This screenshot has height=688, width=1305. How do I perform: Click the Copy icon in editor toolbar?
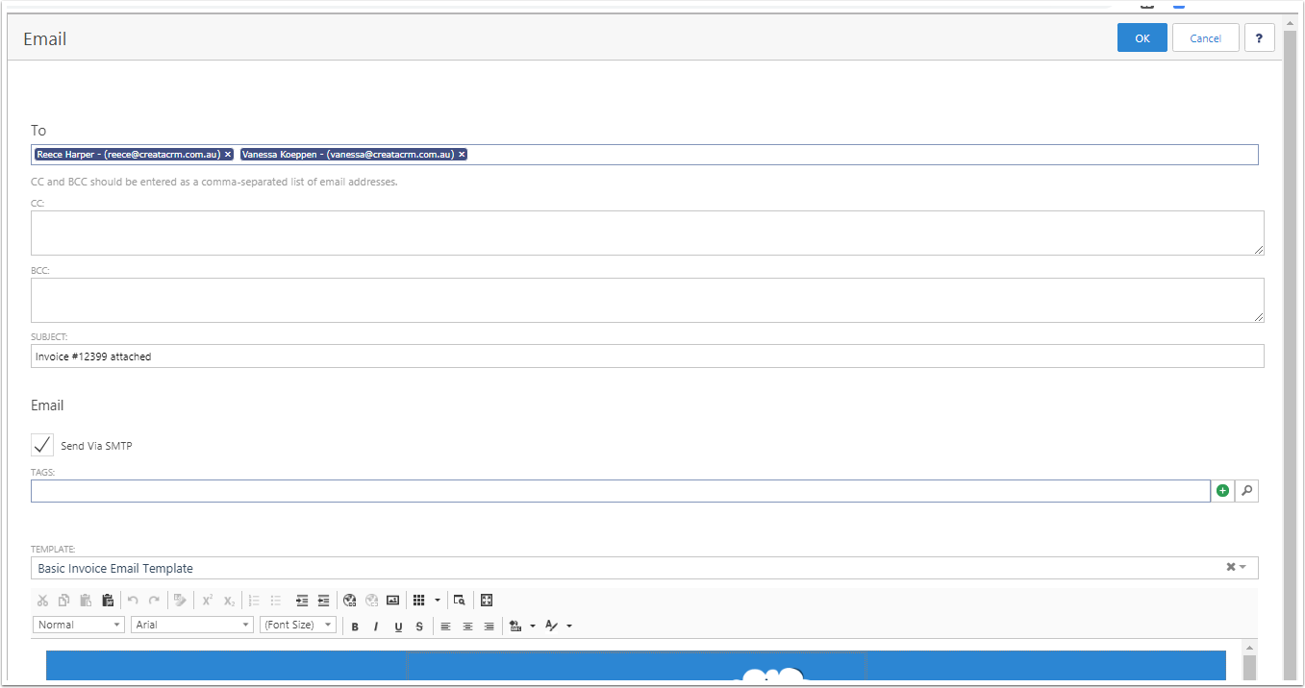[x=63, y=601]
